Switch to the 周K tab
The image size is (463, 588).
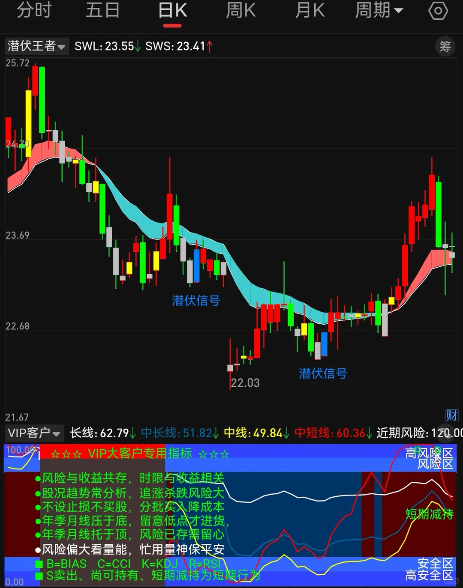[x=241, y=10]
